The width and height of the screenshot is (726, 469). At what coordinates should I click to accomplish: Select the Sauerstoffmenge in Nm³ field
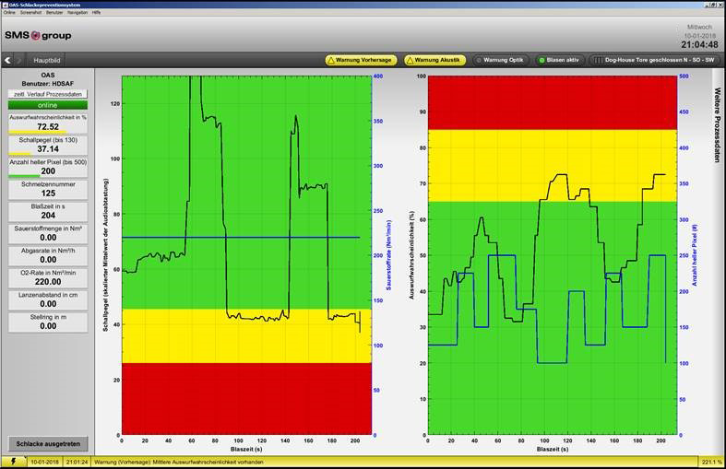pos(48,233)
